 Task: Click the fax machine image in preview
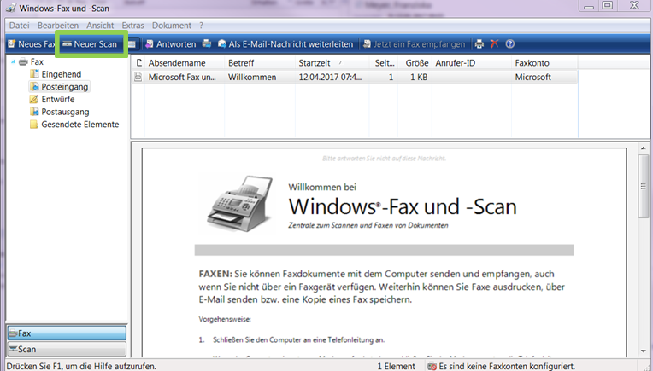click(x=240, y=204)
